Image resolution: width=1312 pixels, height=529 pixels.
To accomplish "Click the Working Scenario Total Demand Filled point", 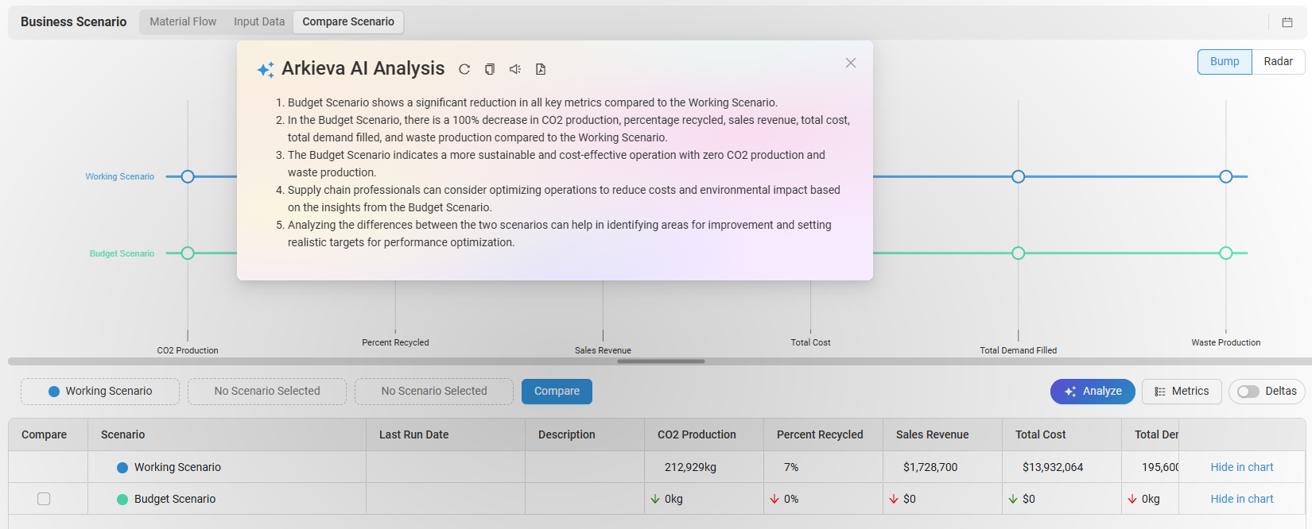I will click(x=1019, y=176).
